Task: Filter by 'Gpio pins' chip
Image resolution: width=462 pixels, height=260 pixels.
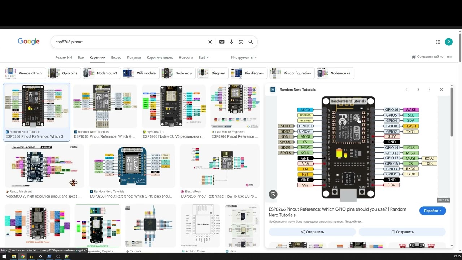Action: 65,73
